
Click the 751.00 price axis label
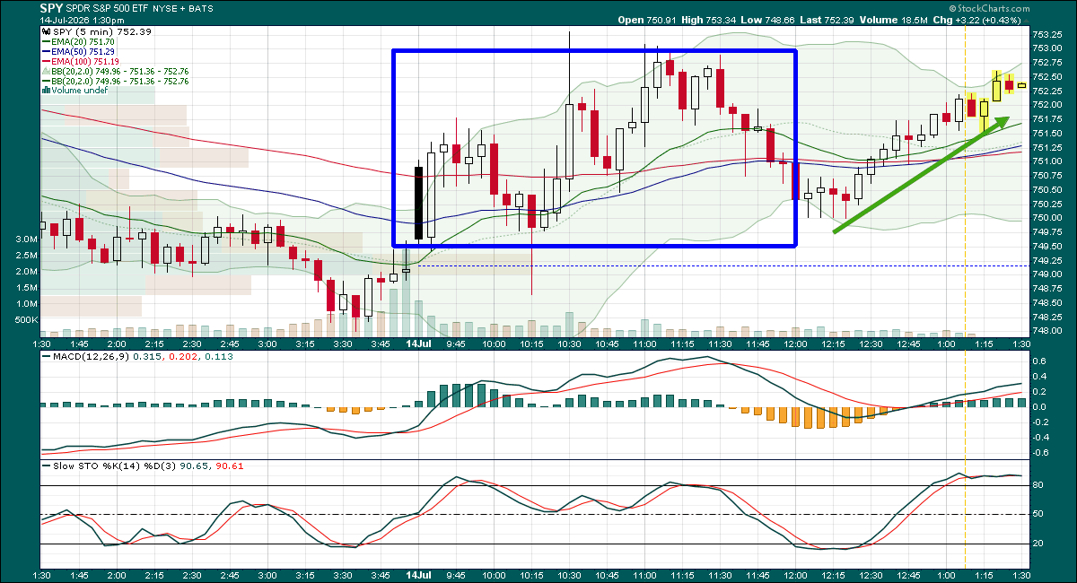tap(1046, 161)
